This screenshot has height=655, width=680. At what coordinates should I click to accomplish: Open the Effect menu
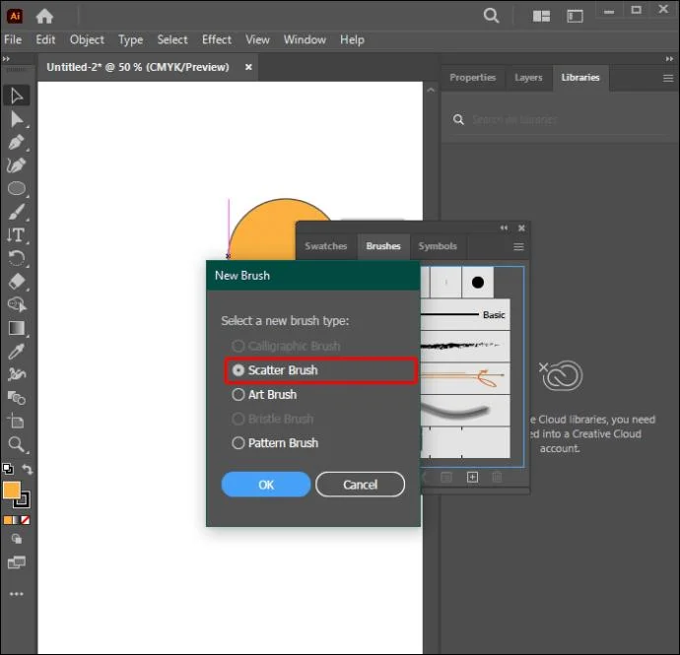[x=217, y=39]
